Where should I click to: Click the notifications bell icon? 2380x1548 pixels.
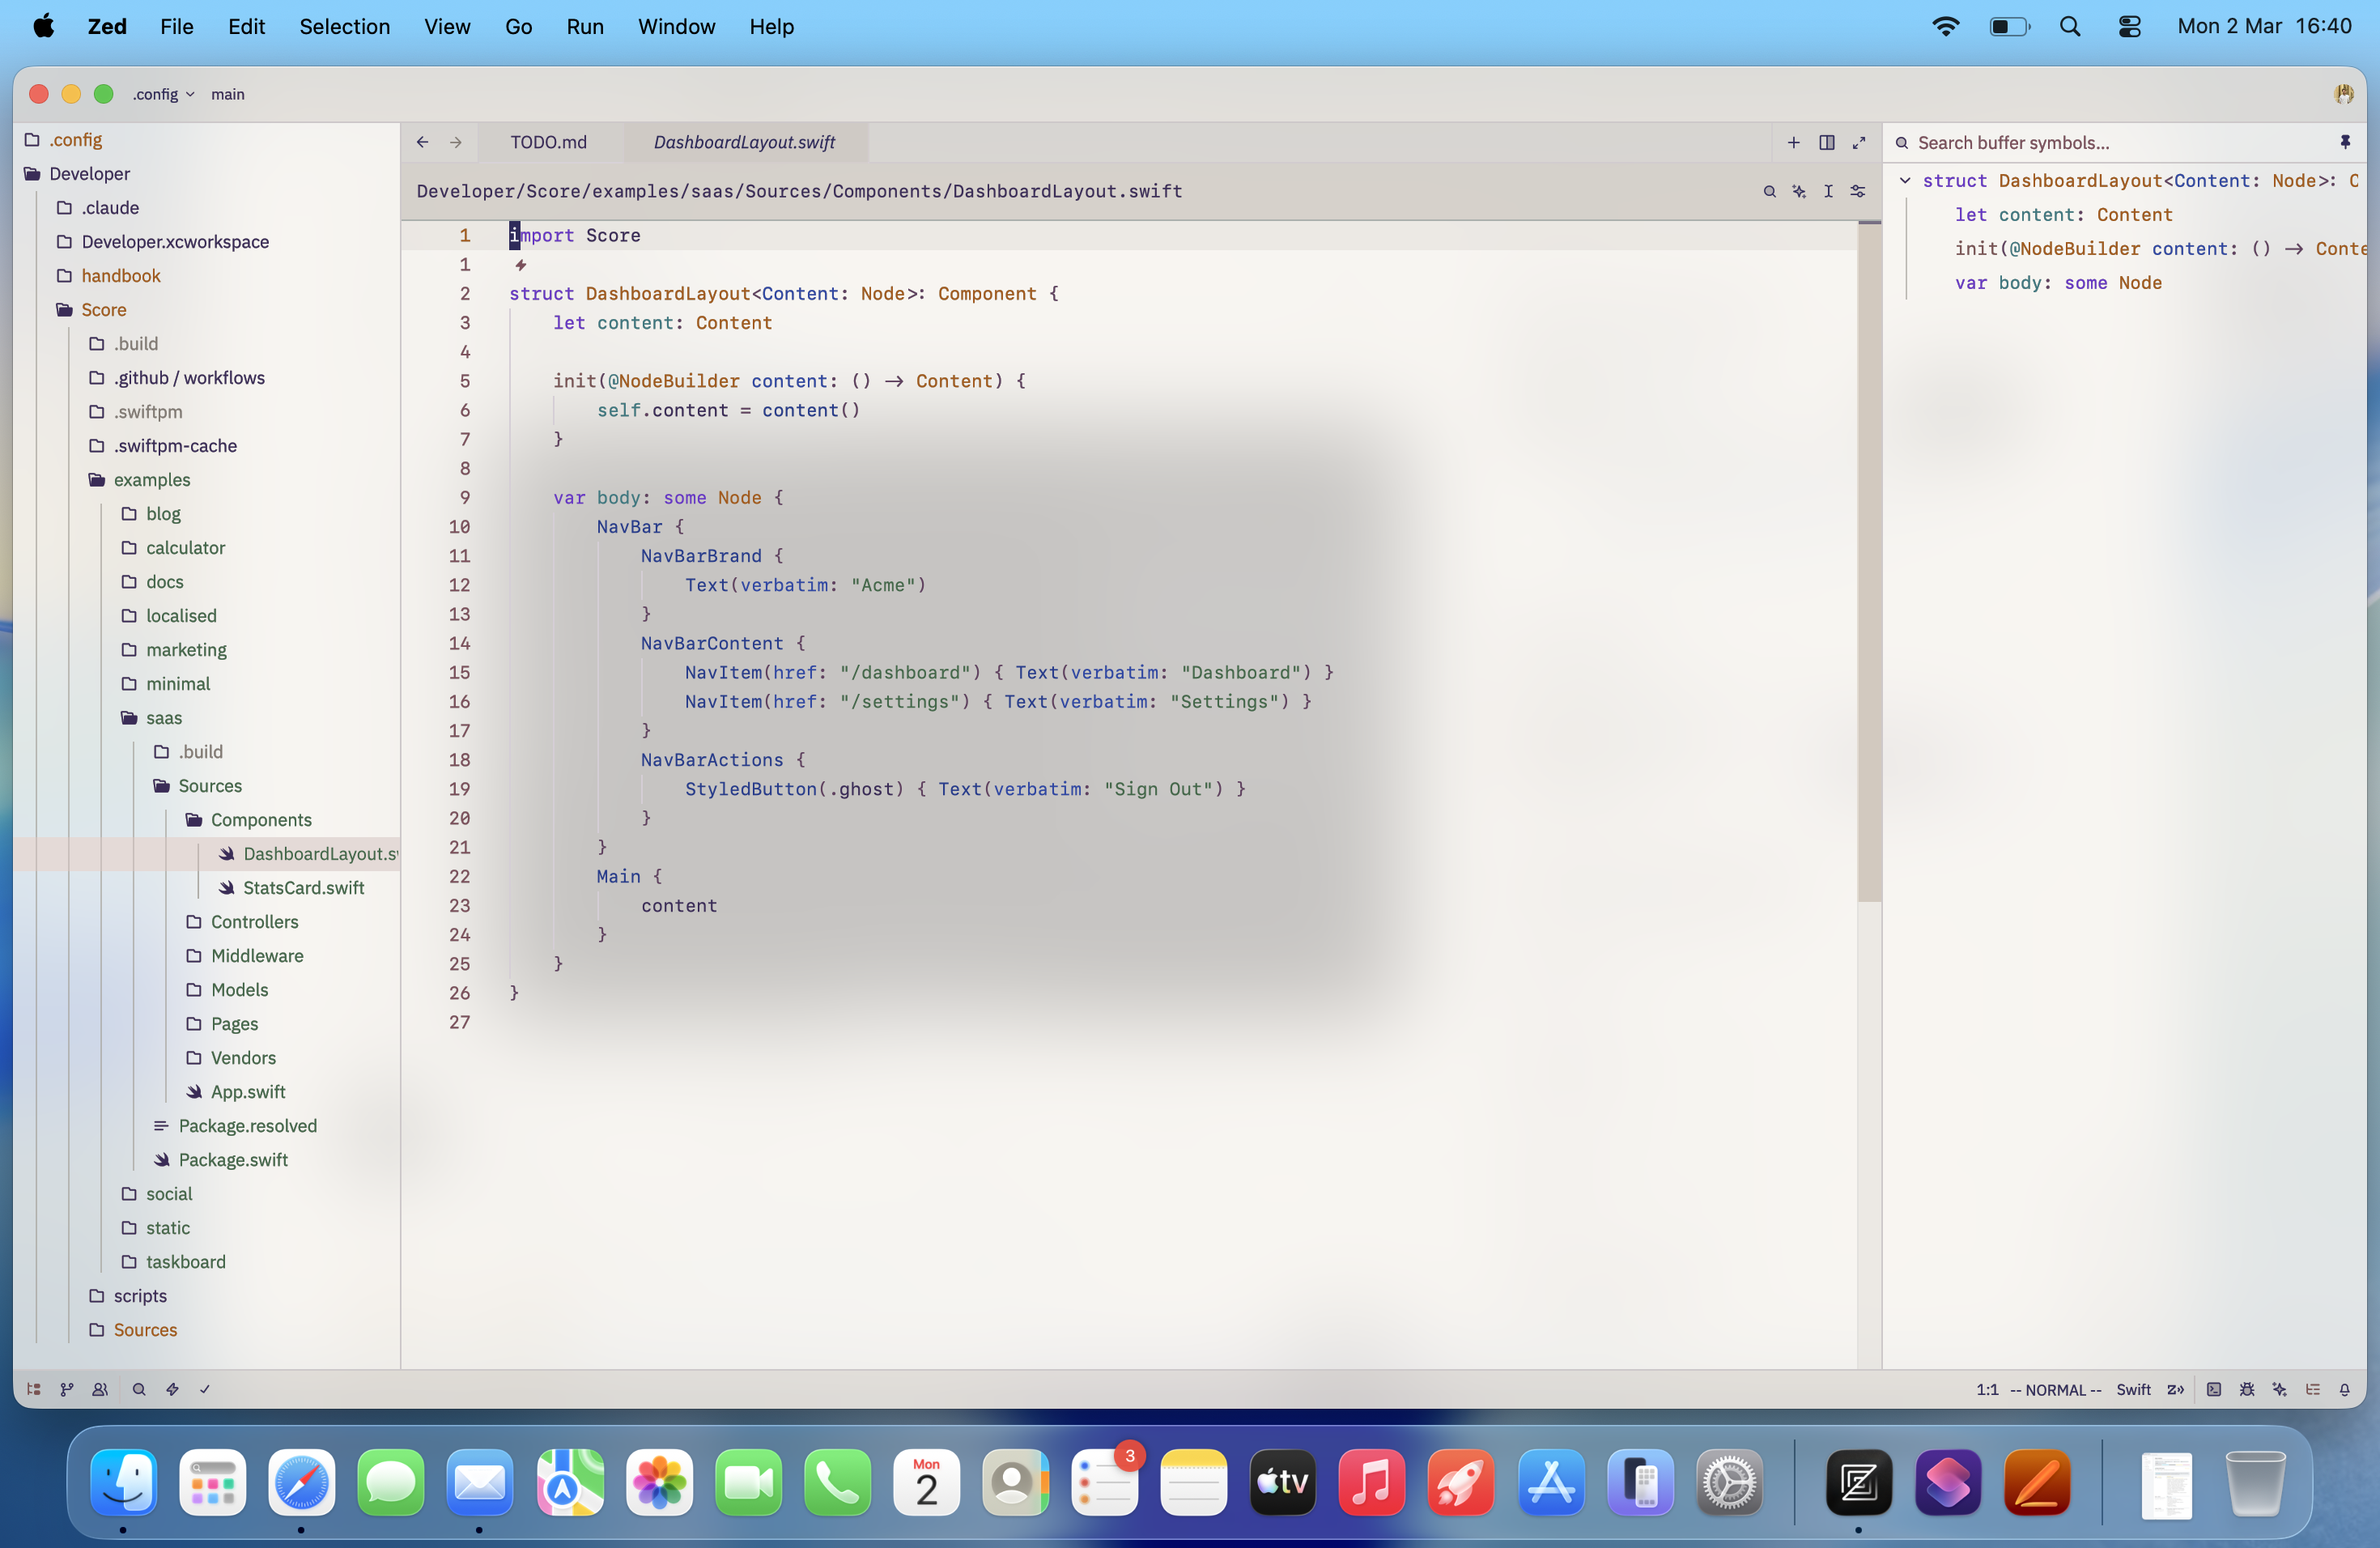click(2345, 1389)
